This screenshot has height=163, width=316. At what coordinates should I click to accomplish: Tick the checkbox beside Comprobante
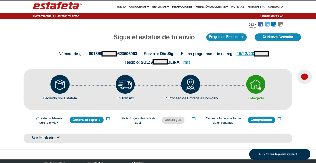click(279, 119)
